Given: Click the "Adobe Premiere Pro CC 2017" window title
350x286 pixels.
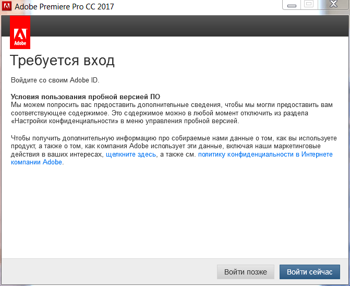Looking at the screenshot, I should click(x=64, y=7).
